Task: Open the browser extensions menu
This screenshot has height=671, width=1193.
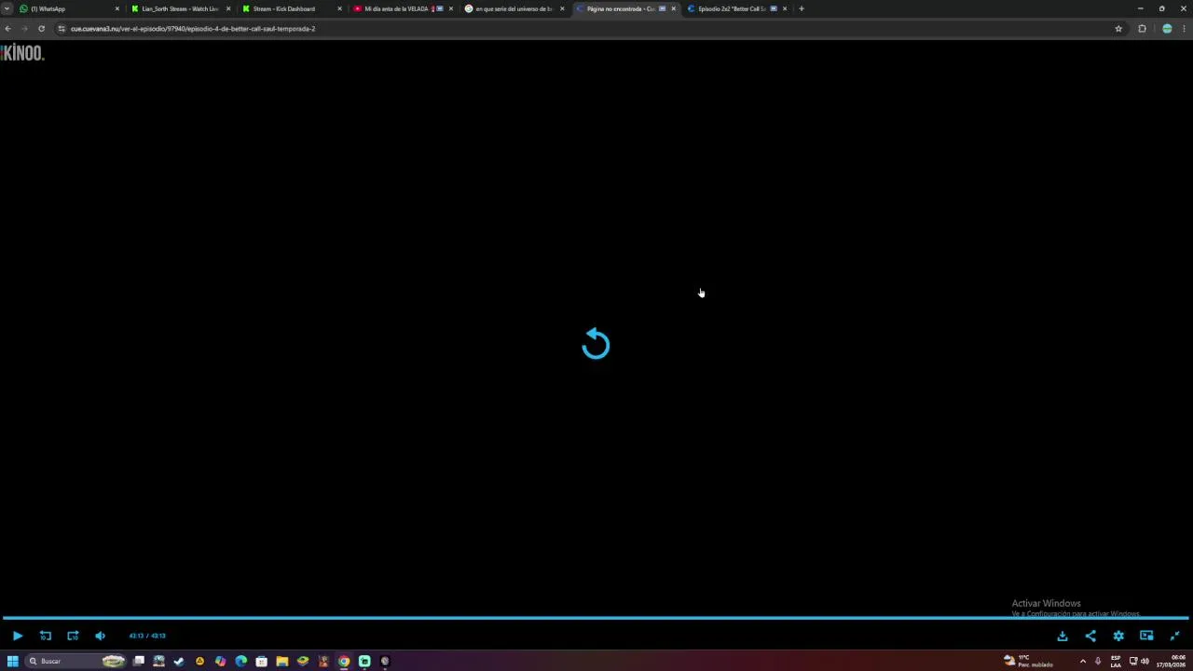Action: (1142, 29)
